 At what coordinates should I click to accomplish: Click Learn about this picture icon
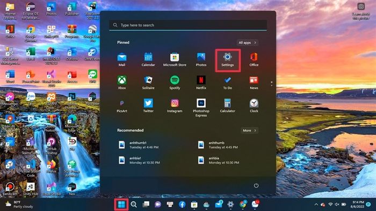coord(361,11)
